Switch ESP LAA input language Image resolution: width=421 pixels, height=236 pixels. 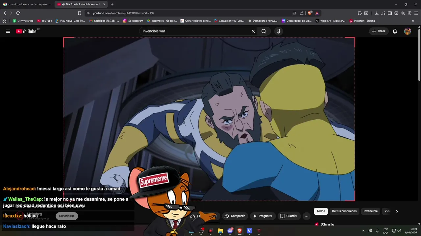385,231
